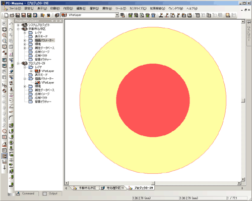Click the vertical scrollbar thumb of the map

coord(243,100)
